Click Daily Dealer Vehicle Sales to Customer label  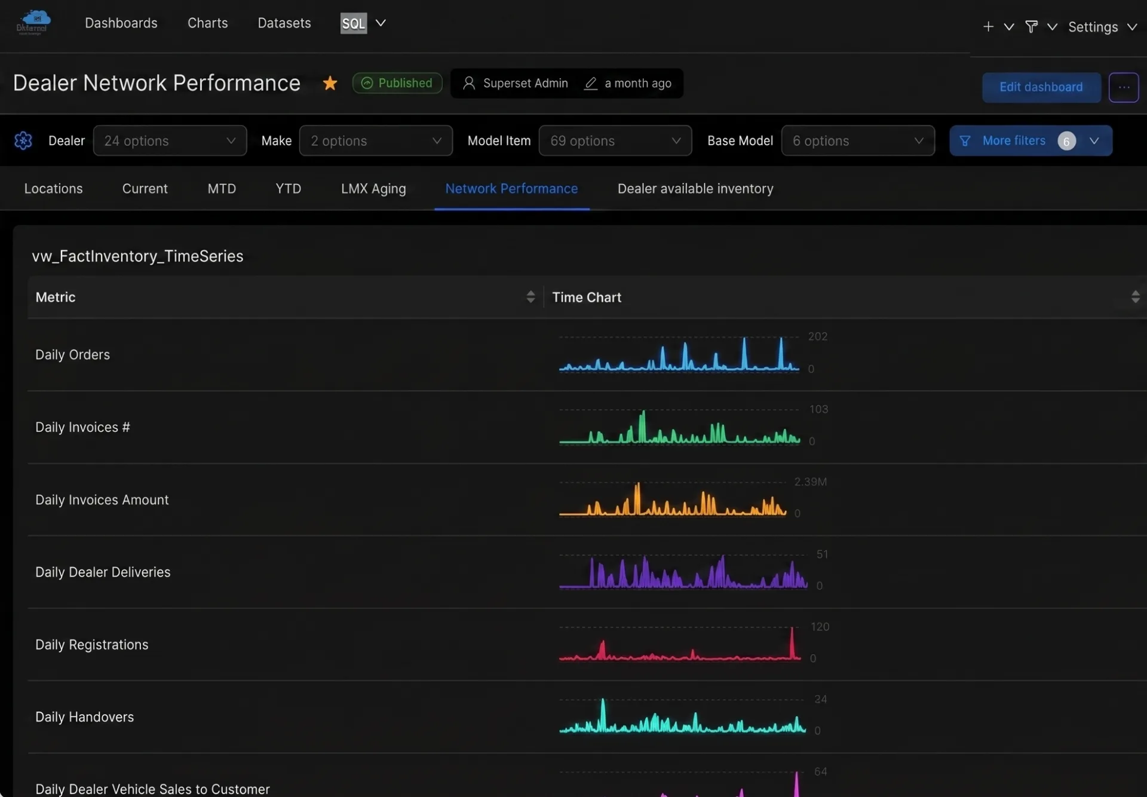[152, 789]
